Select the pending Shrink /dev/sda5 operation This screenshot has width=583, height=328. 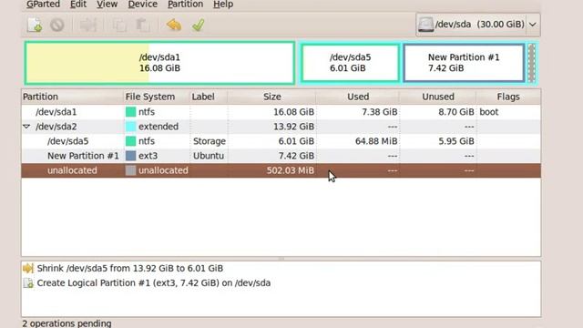tap(281, 268)
